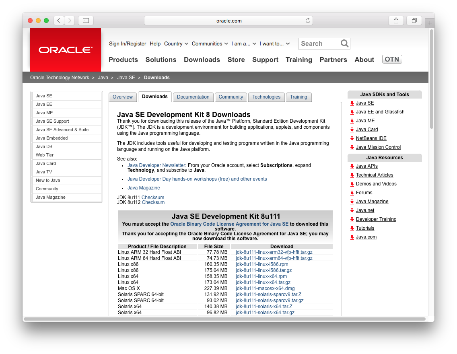Viewport: 457px width, 354px height.
Task: Open the Downloads main menu
Action: click(202, 60)
